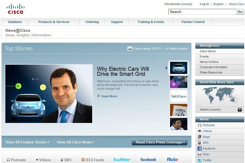Click the camera icon in bottom Videos tab
The image size is (245, 163).
(x=37, y=160)
